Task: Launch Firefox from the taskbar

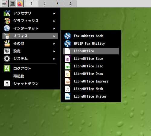Action: click(20, 4)
